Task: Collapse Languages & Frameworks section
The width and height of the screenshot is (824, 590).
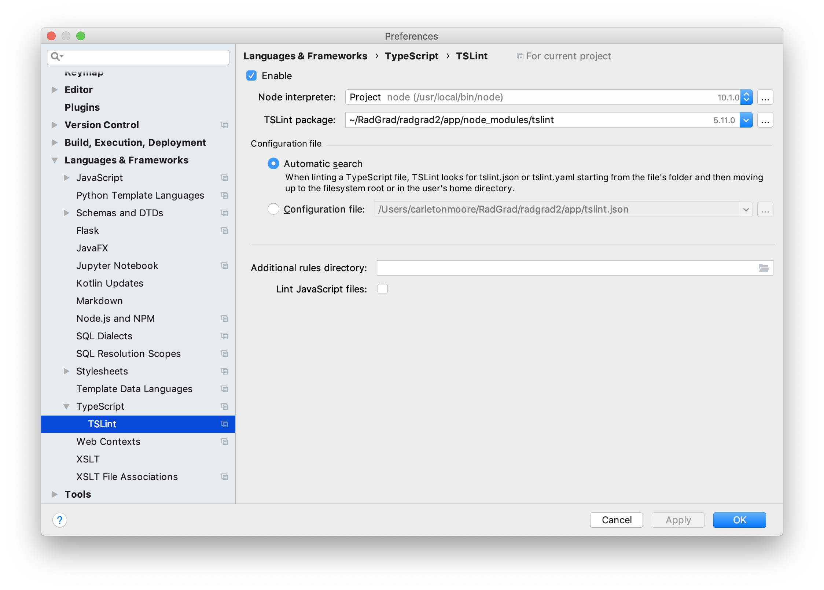Action: tap(55, 160)
